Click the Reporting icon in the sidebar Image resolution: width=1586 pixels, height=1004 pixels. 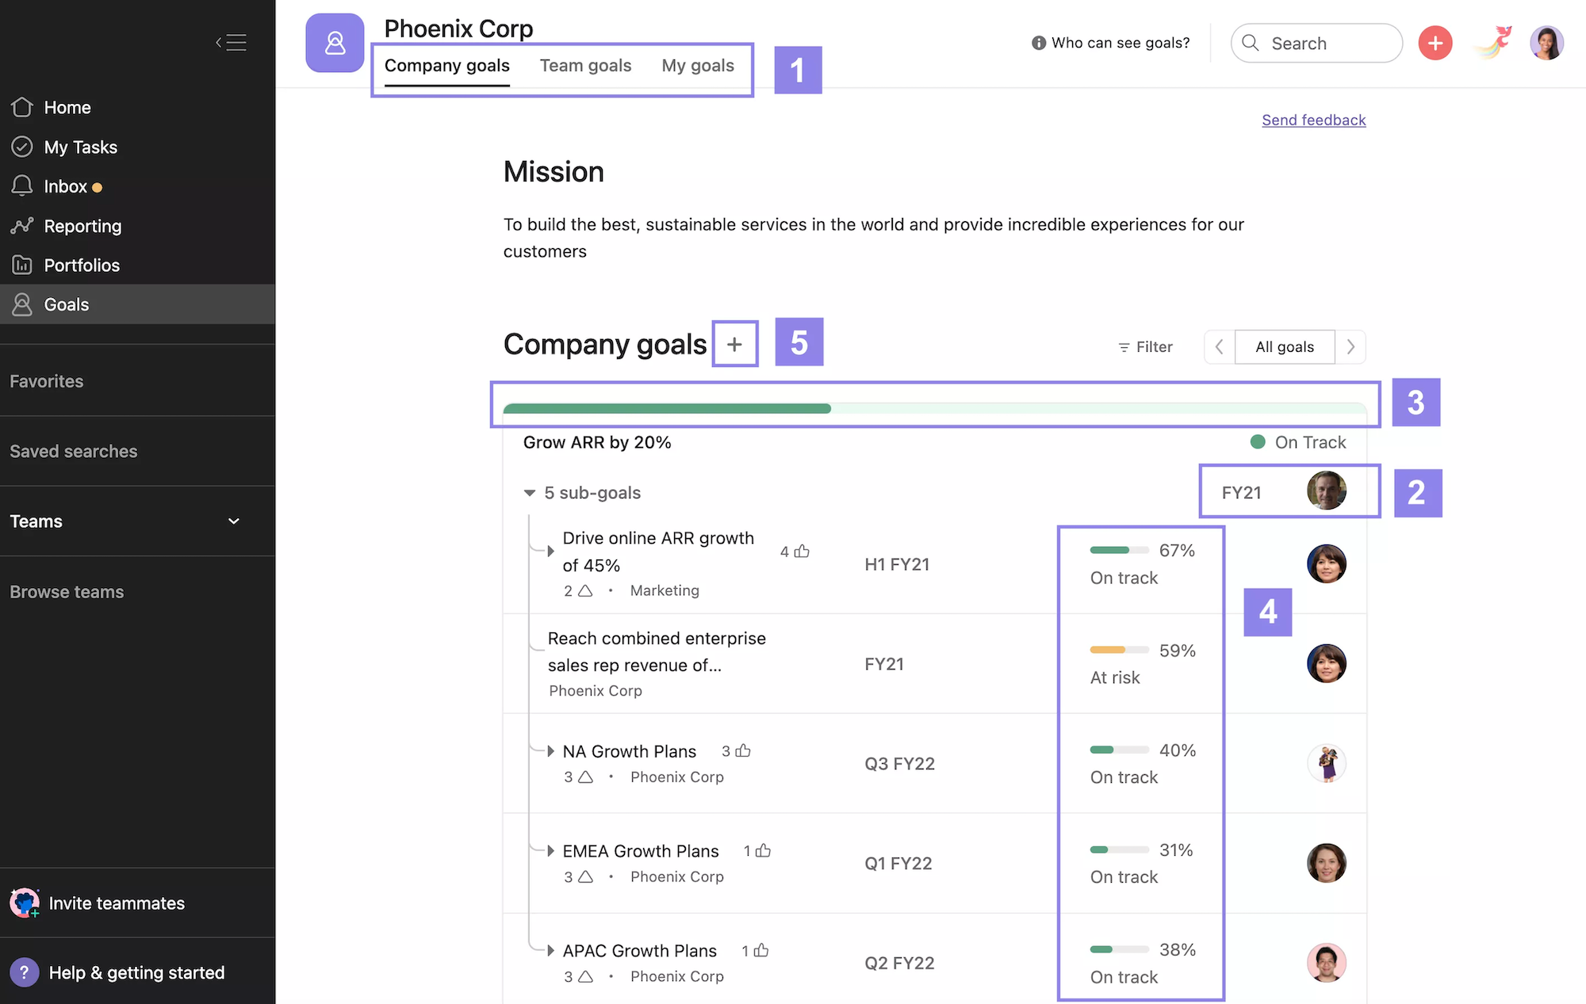(22, 225)
